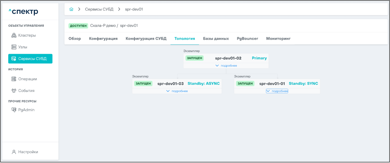This screenshot has height=163, width=390.
Task: Switch to the Обзор tab
Action: click(x=75, y=39)
